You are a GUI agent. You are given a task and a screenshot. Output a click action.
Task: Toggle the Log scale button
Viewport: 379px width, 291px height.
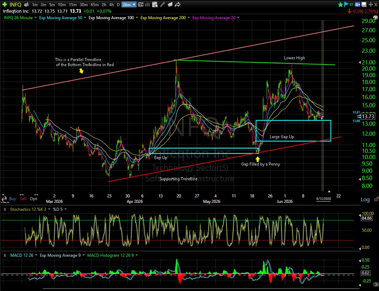(x=365, y=199)
